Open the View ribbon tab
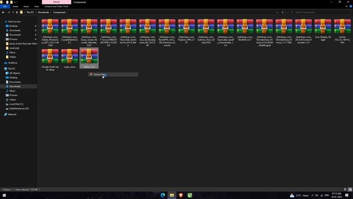353x199 pixels. [x=36, y=7]
